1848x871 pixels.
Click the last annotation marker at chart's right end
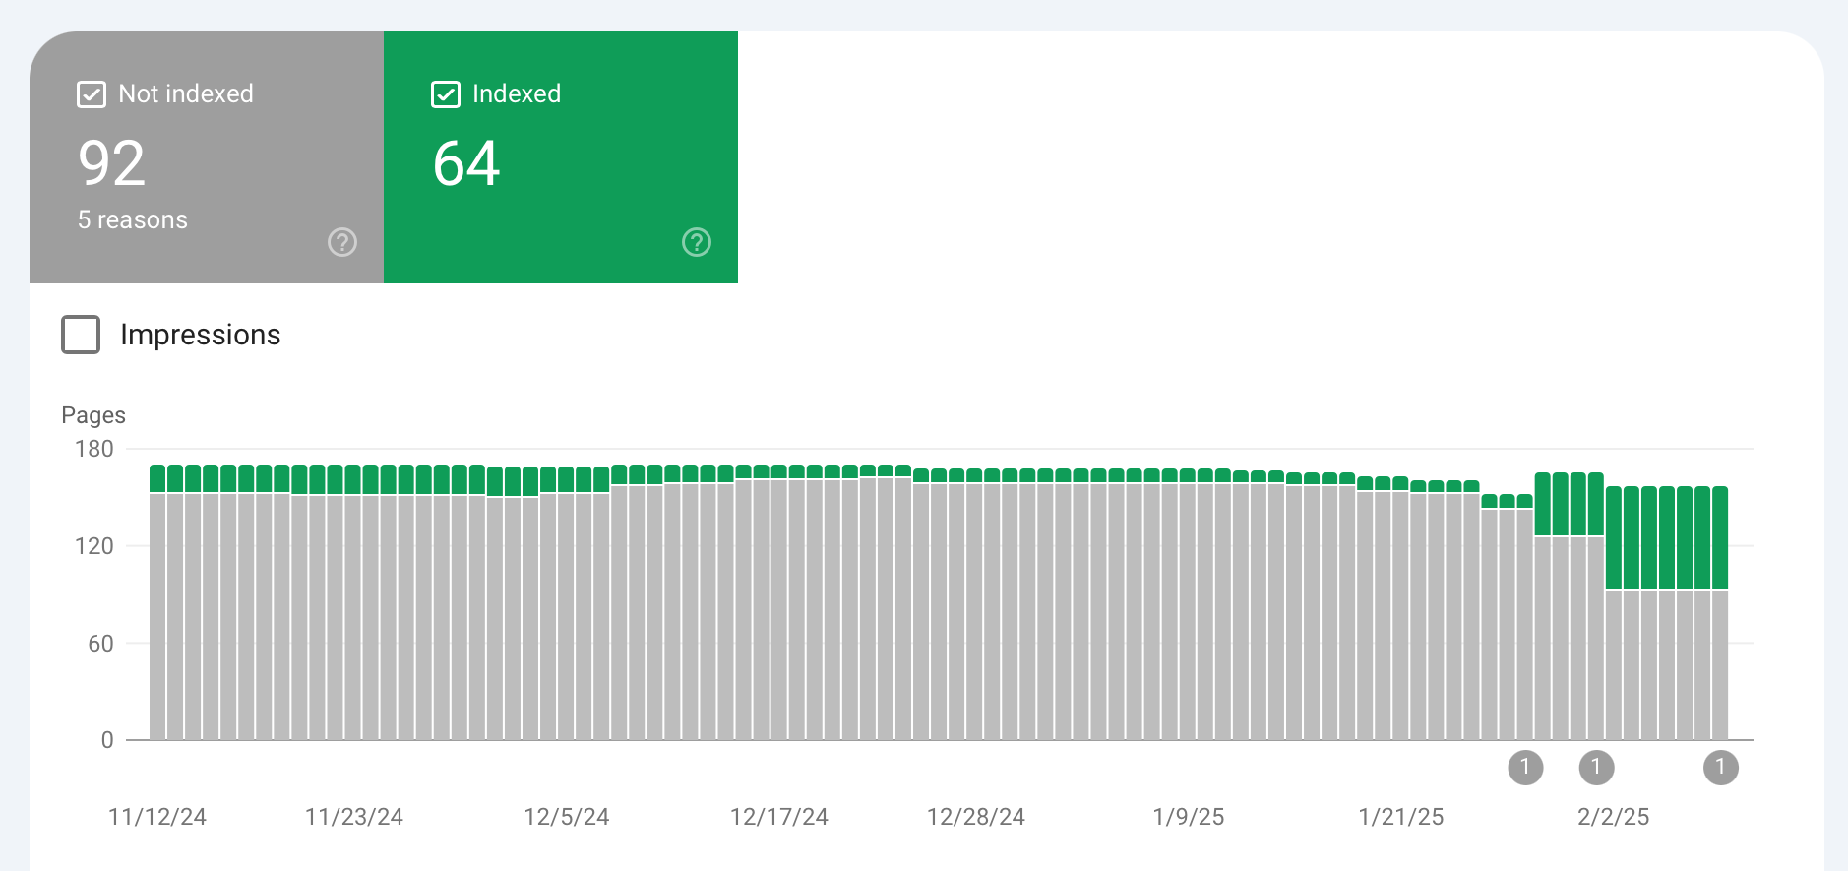pos(1720,768)
